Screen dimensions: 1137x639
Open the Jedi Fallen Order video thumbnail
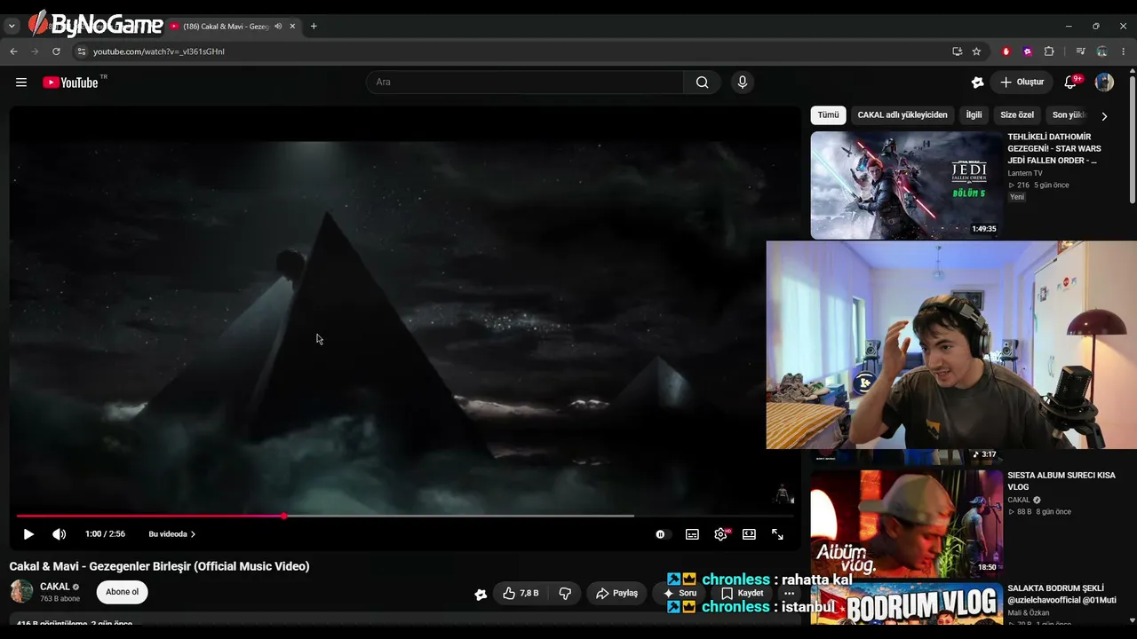click(x=906, y=185)
